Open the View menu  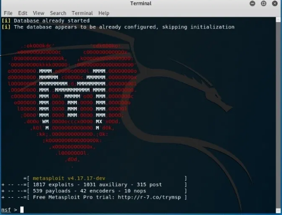point(38,13)
